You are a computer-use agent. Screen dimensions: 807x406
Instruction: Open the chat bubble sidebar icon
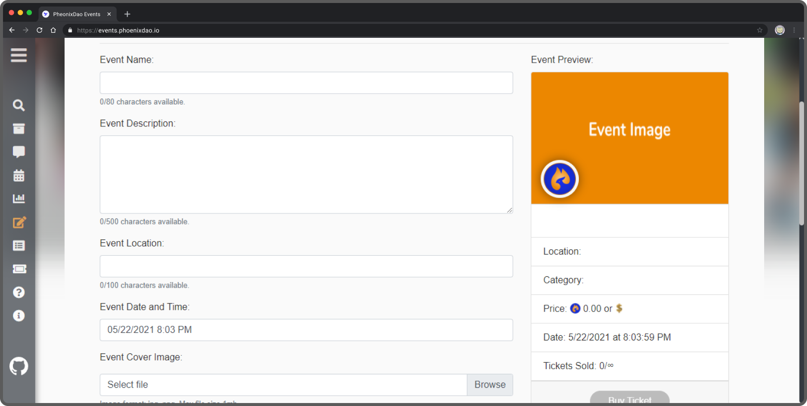pos(18,152)
